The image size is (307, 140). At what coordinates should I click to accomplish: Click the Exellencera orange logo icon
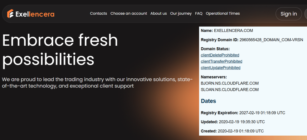[x=10, y=14]
